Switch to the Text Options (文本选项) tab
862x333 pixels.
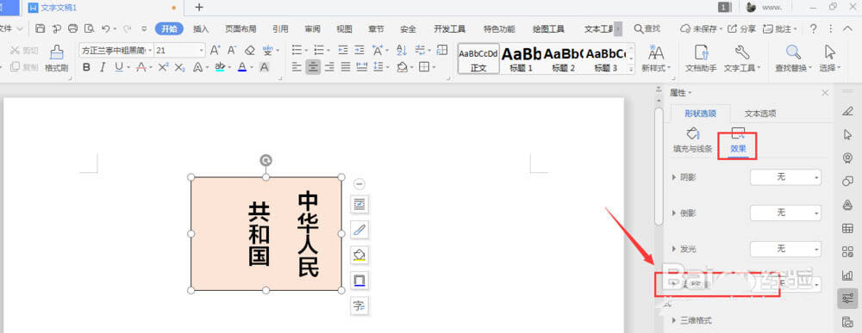pyautogui.click(x=760, y=114)
